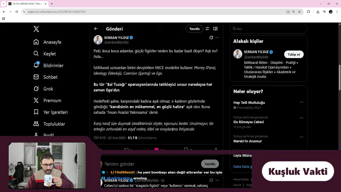Open Mersin'in Anamur trend
The image size is (341, 192).
pos(247,141)
